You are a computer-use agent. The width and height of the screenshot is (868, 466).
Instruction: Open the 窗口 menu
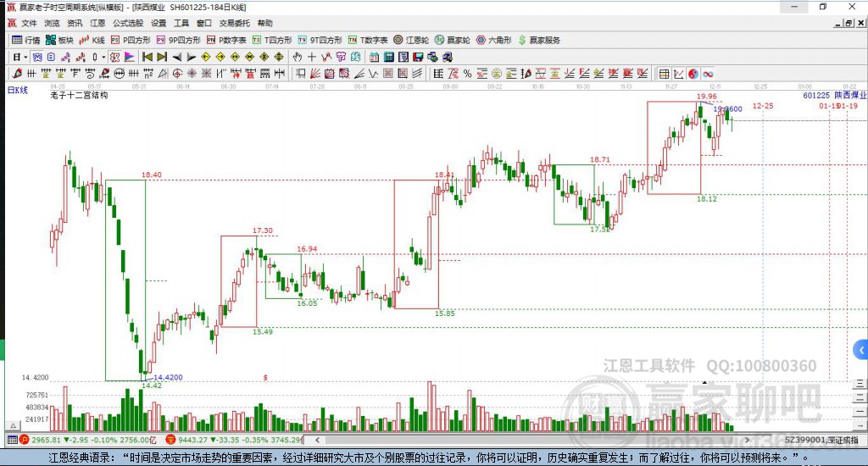point(204,23)
